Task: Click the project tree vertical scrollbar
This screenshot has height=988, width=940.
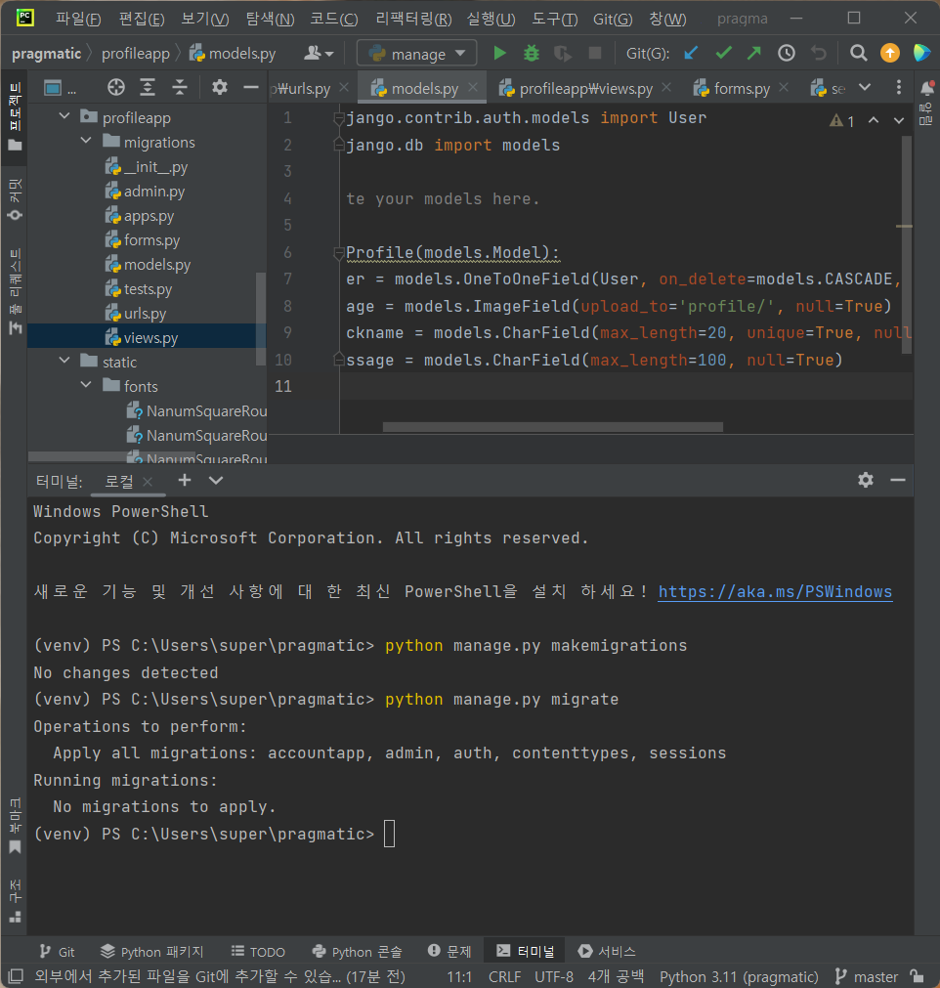Action: pos(261,319)
